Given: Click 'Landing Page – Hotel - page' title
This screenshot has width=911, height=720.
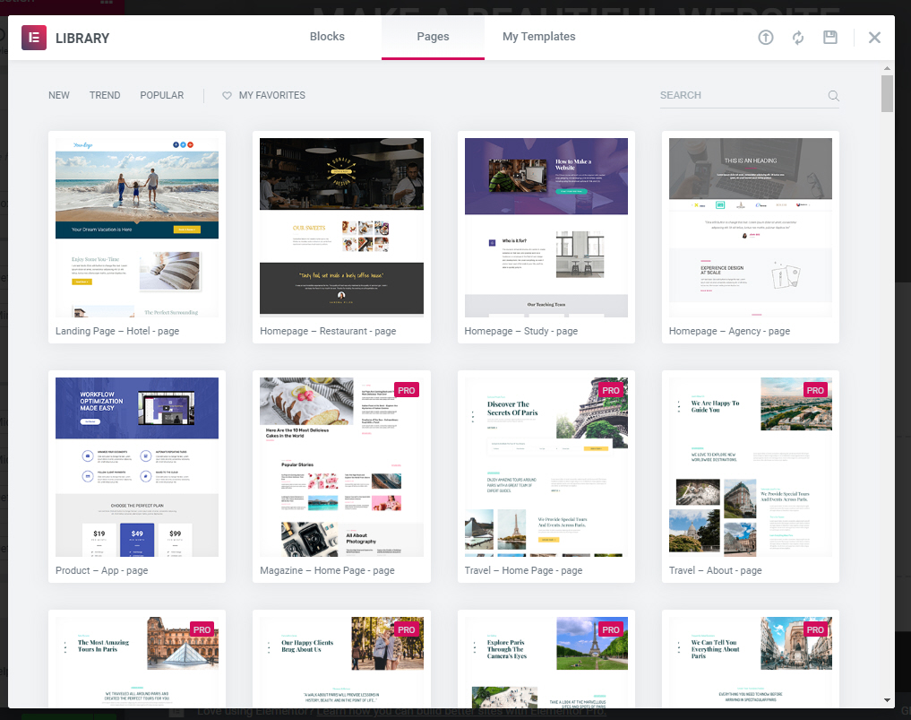Looking at the screenshot, I should point(117,331).
